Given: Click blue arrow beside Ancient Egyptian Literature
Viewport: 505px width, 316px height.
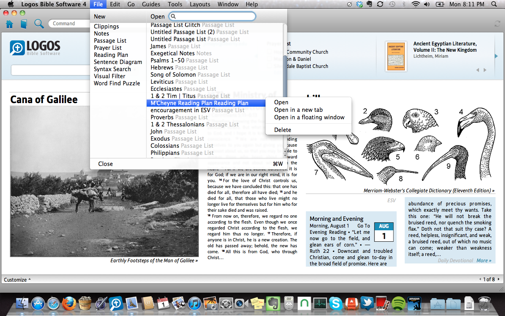Looking at the screenshot, I should 496,56.
